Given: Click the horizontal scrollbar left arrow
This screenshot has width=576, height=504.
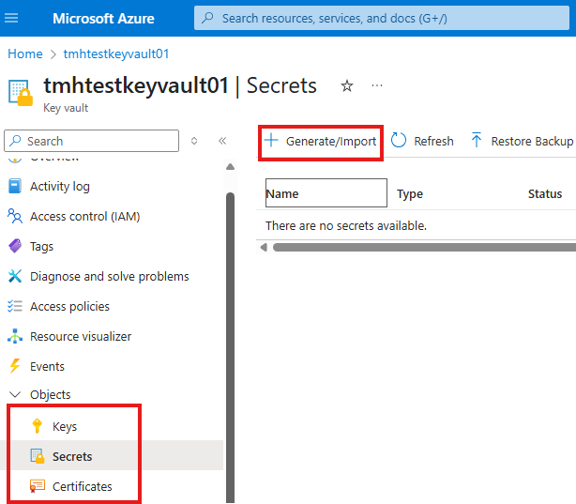Looking at the screenshot, I should point(264,248).
